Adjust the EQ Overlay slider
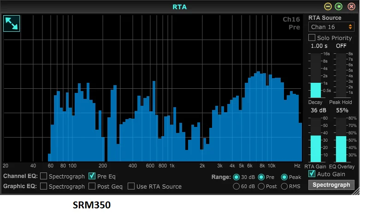Viewport: 378px width, 224px height. [341, 140]
